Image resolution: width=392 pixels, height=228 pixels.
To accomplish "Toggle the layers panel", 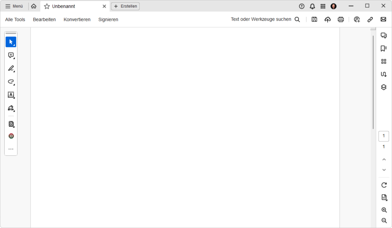I will pyautogui.click(x=384, y=87).
